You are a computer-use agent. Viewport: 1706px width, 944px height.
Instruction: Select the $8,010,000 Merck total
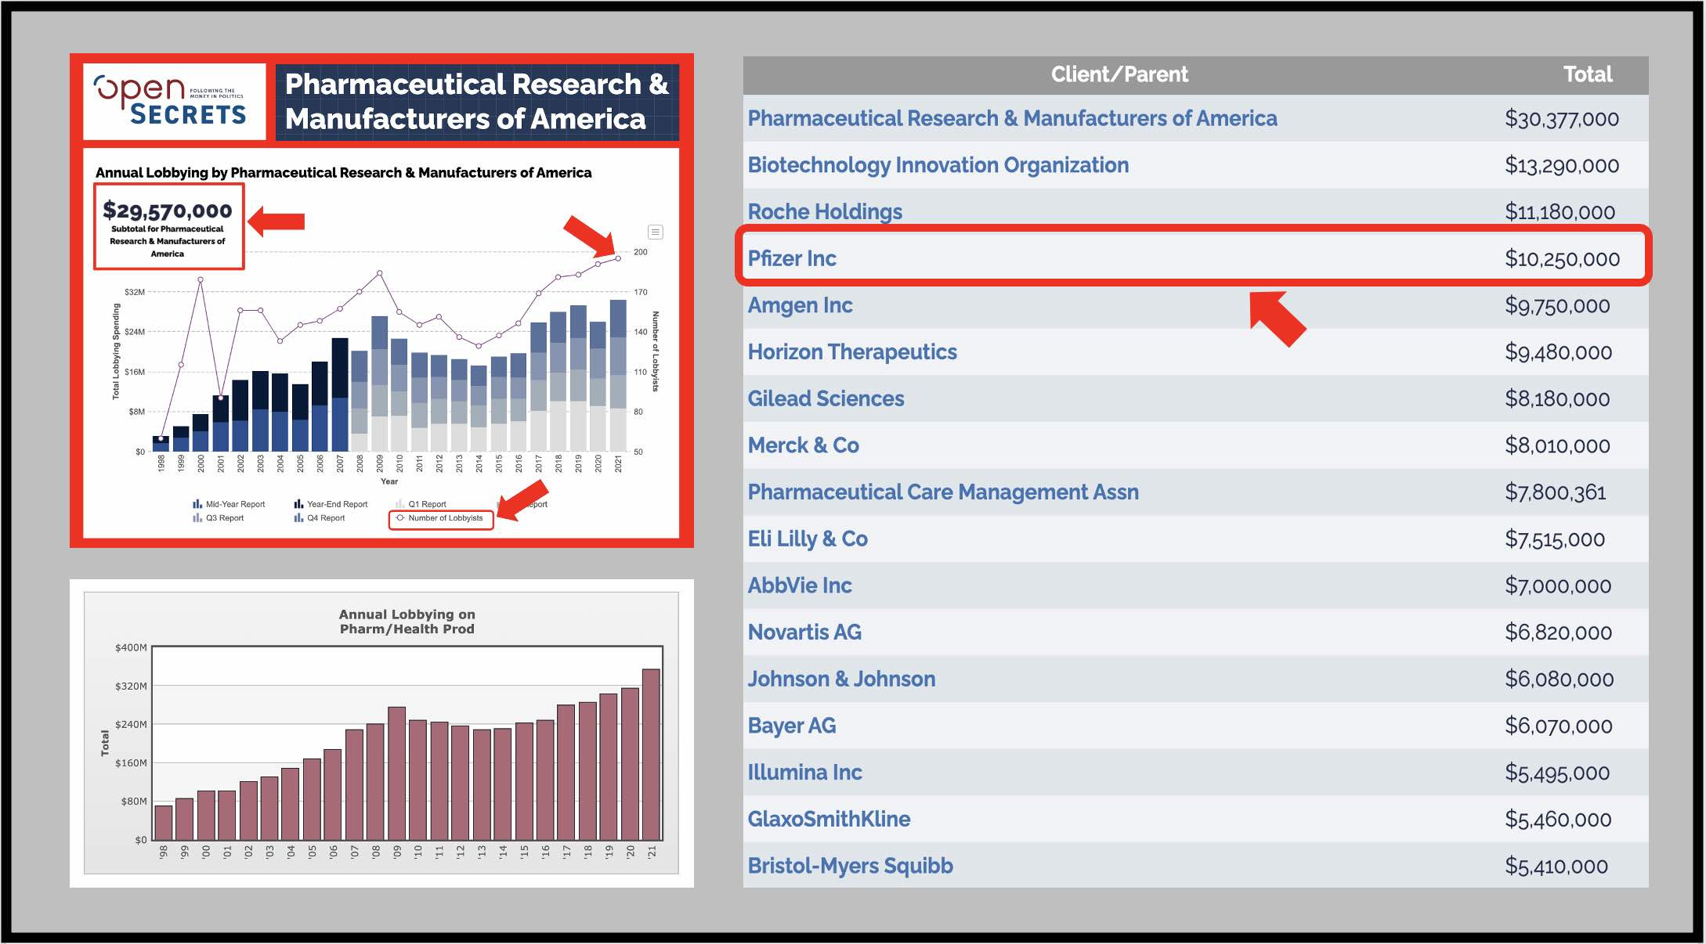click(x=1557, y=446)
